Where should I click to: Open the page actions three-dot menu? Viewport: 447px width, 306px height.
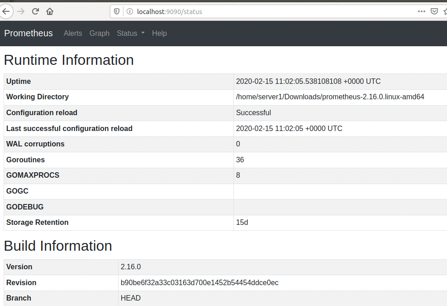[x=421, y=11]
